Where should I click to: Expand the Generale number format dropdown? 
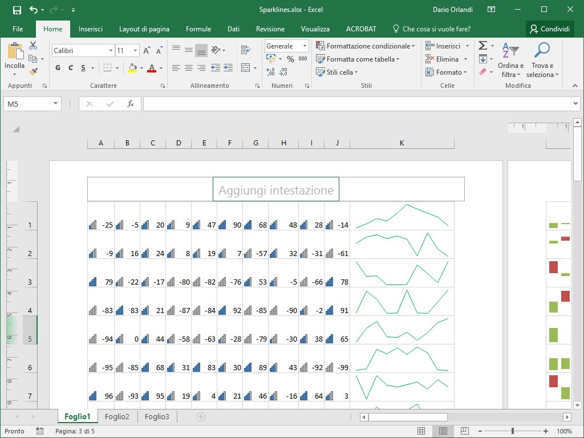pyautogui.click(x=305, y=46)
